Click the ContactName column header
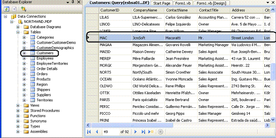The image size is (276, 138). click(181, 10)
